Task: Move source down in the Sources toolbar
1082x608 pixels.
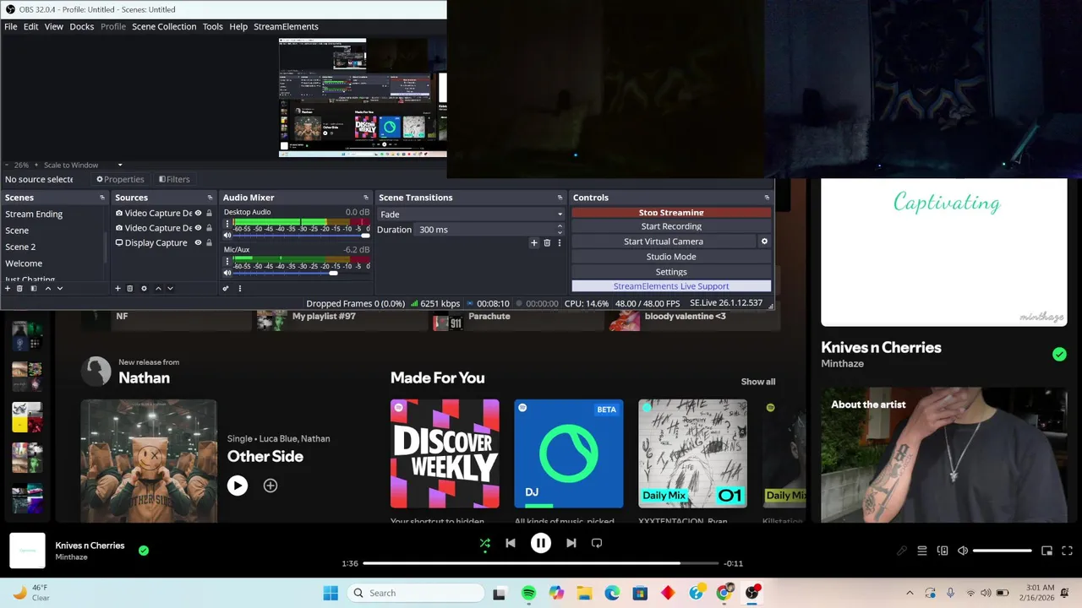Action: tap(170, 289)
